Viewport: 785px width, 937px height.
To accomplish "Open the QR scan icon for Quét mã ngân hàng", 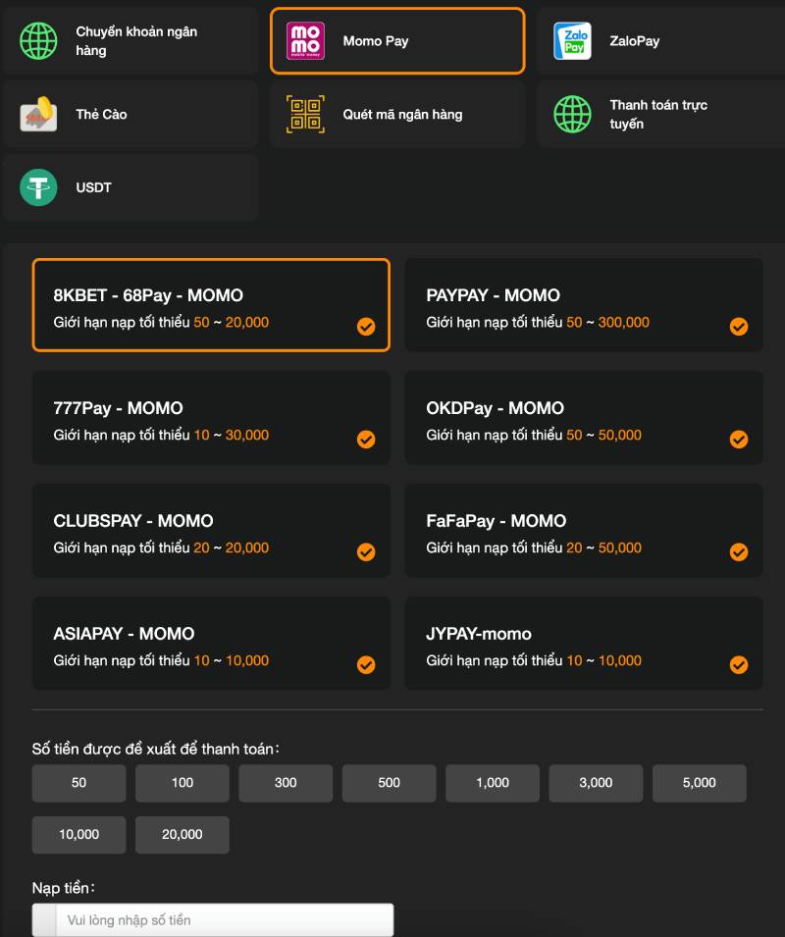I will [x=306, y=114].
